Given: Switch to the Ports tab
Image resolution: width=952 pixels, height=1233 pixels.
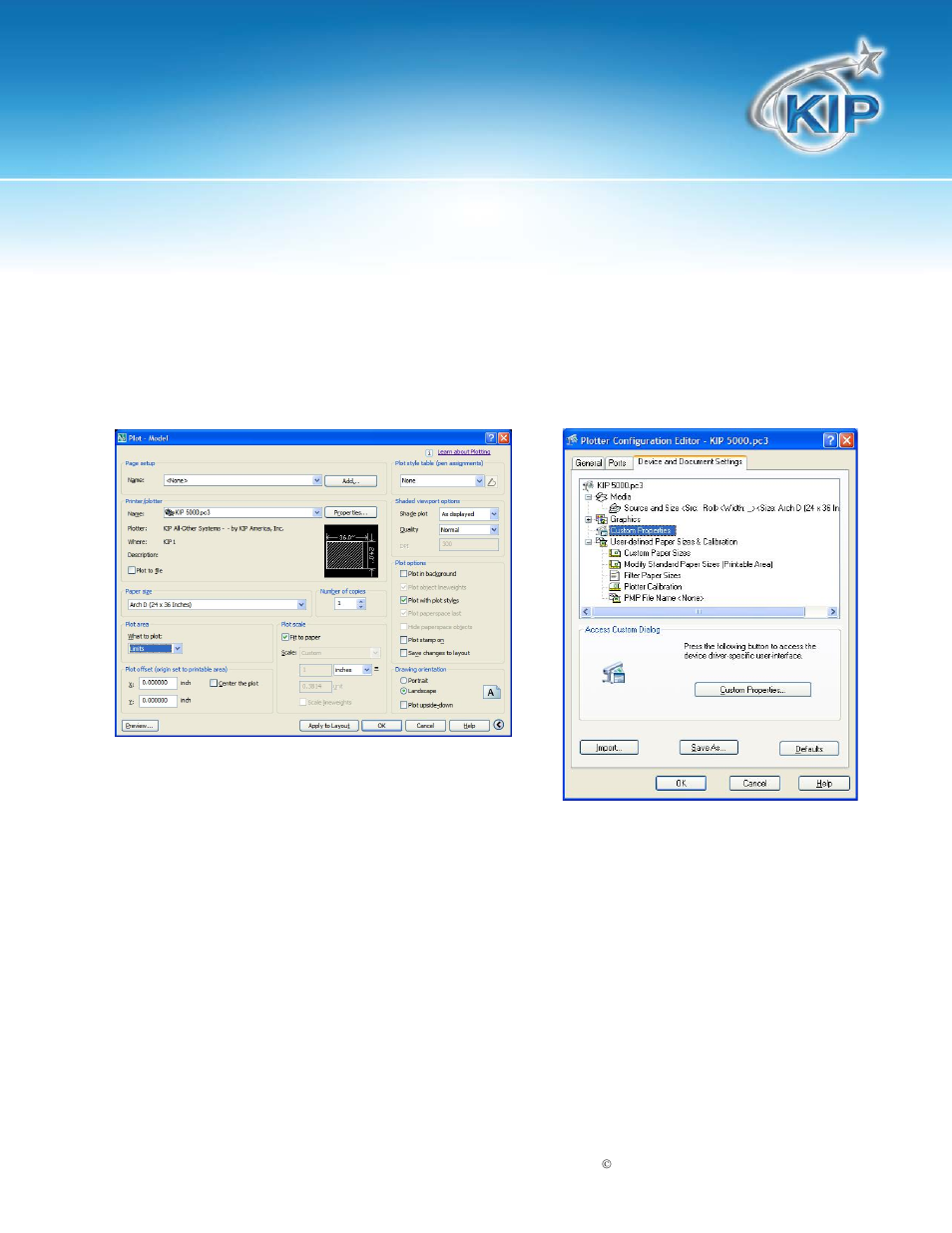Looking at the screenshot, I should (x=618, y=463).
